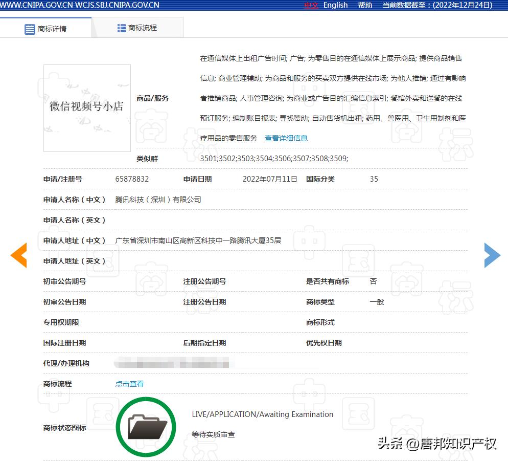Click the applicant name 腾讯科技（深圳）有限公司
Viewport: 508px width, 461px height.
[158, 200]
